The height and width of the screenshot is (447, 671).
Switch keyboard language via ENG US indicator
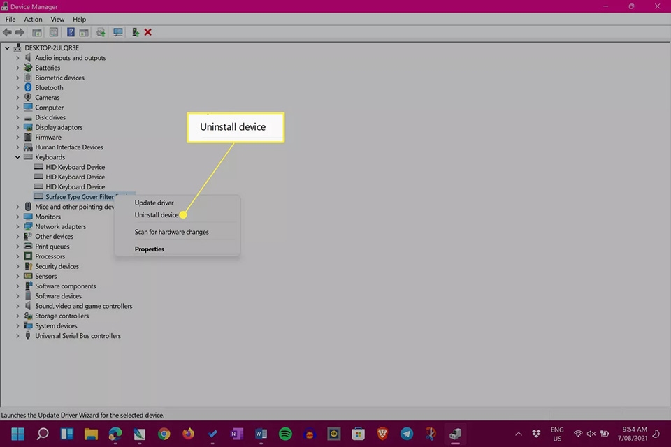(557, 434)
